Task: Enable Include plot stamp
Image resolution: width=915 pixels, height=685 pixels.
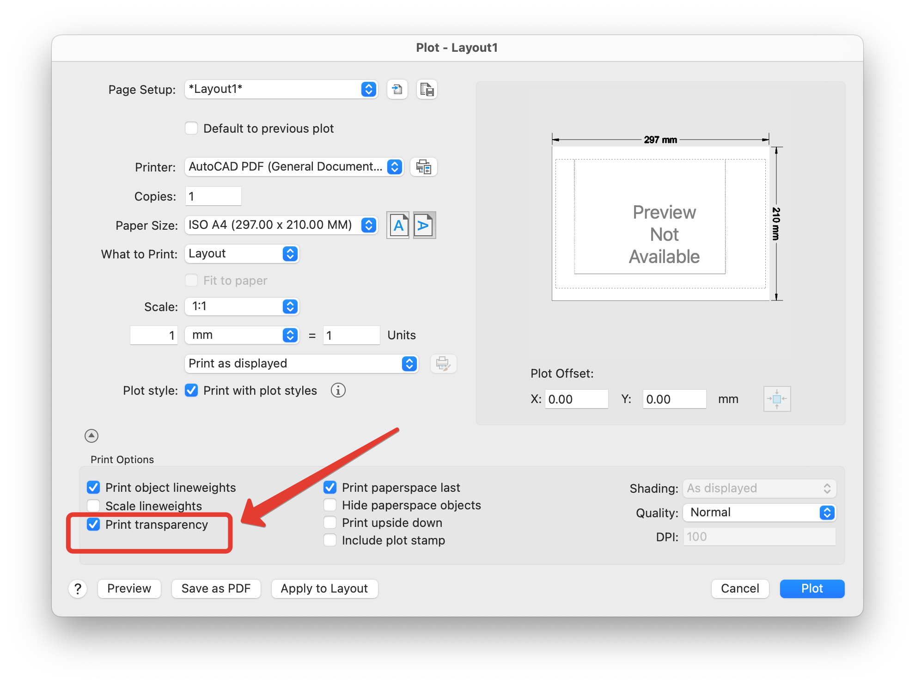Action: tap(329, 540)
